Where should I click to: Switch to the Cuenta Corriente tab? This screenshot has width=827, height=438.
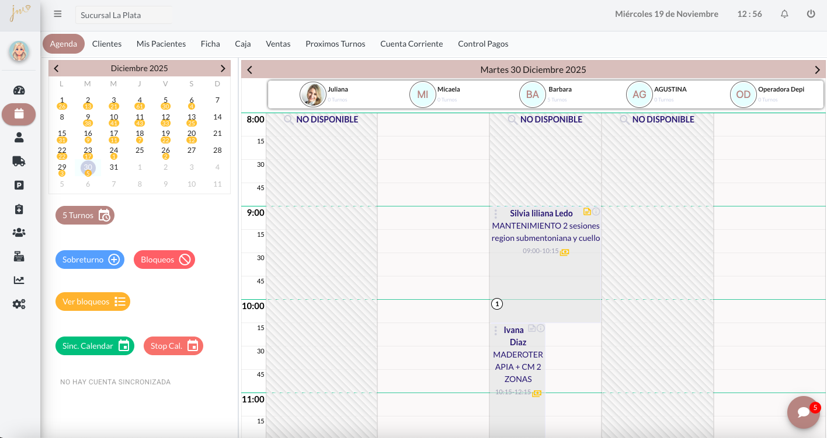tap(411, 44)
